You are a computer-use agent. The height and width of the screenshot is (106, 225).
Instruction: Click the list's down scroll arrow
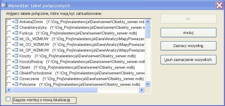[147, 84]
